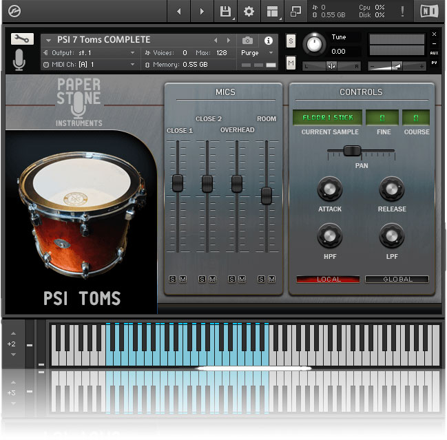Click the workspace layout panel icon
This screenshot has width=447, height=440.
[x=272, y=11]
